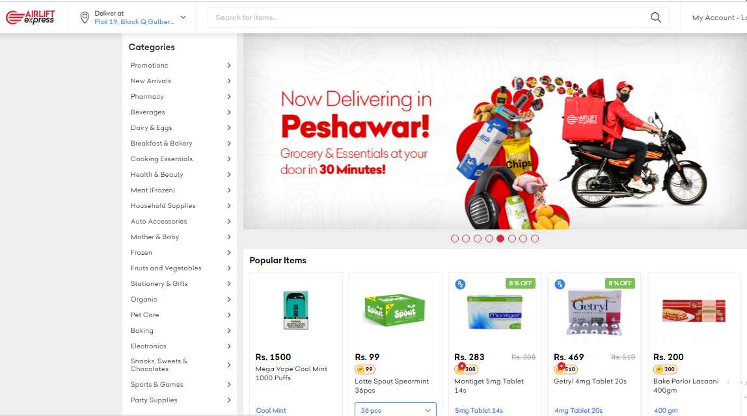Click the 200 coin badge on Lasagni
The height and width of the screenshot is (416, 747).
click(666, 369)
